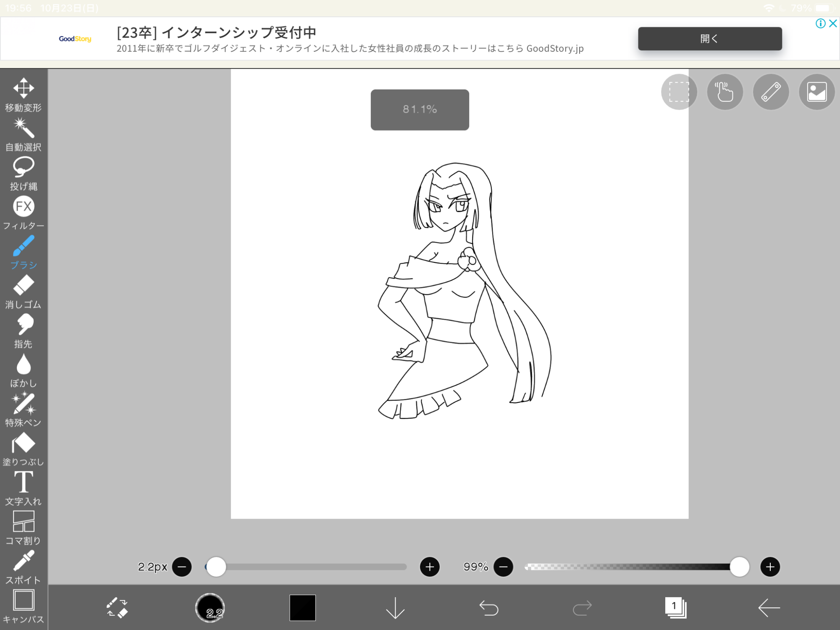Select the Magic Wand tool (自動選択)
The width and height of the screenshot is (840, 630).
coord(24,134)
